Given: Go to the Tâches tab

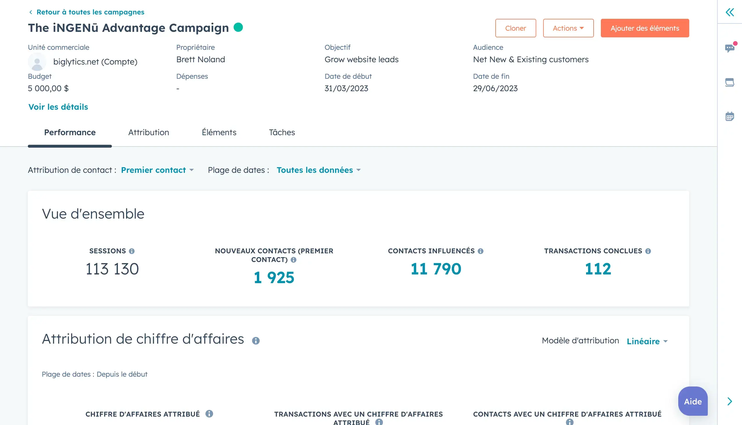Looking at the screenshot, I should coord(282,133).
